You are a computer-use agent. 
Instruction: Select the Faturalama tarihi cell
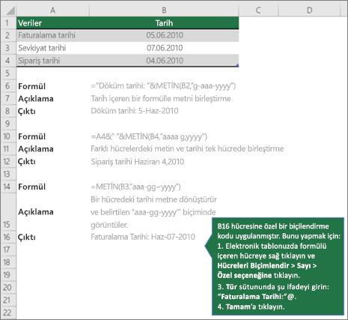click(53, 35)
